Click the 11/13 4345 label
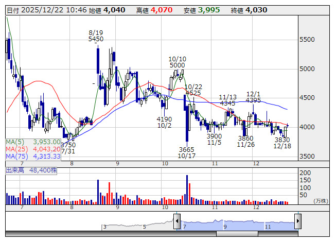This screenshot has height=242, width=336. pos(227,100)
